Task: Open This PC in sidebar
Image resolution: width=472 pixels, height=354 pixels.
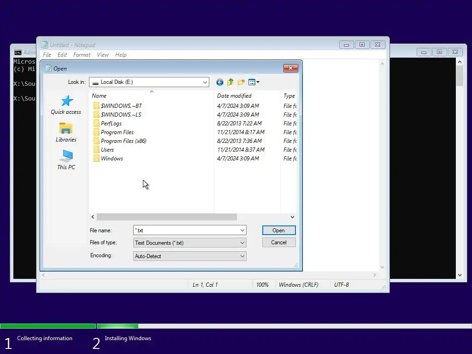Action: point(66,160)
